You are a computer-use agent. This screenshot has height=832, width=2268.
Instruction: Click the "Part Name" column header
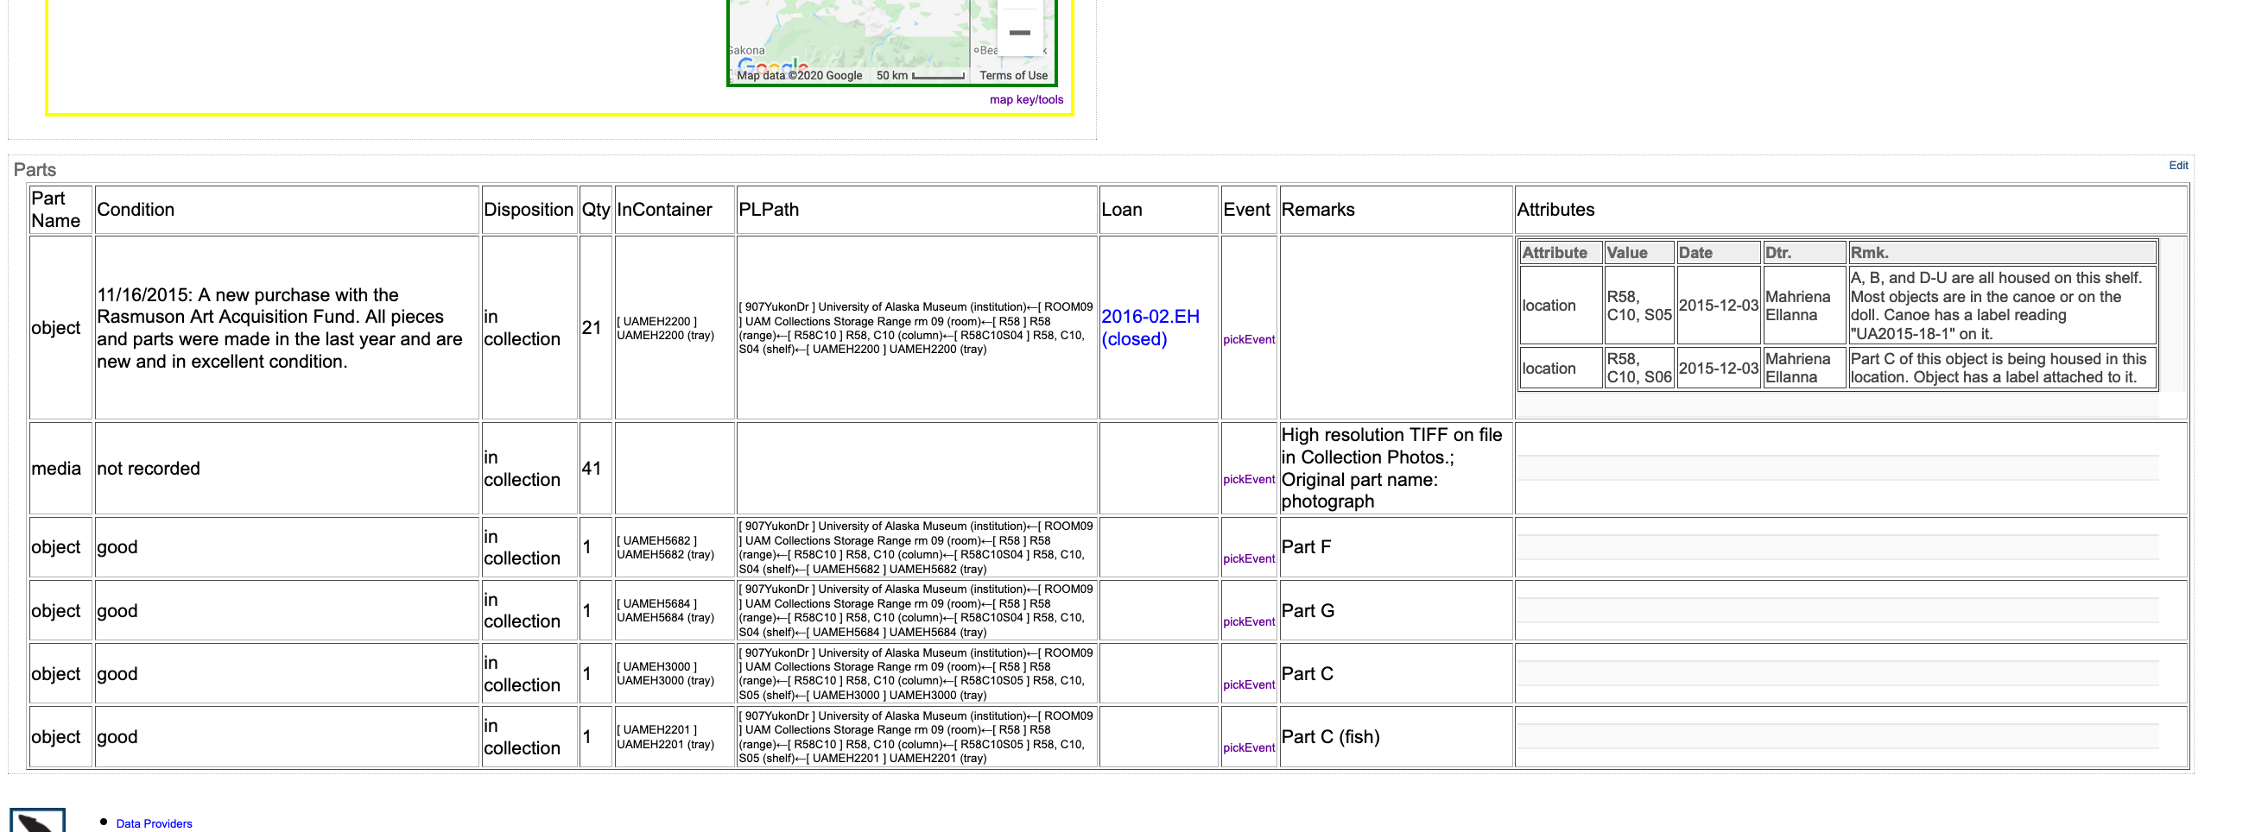(x=60, y=210)
